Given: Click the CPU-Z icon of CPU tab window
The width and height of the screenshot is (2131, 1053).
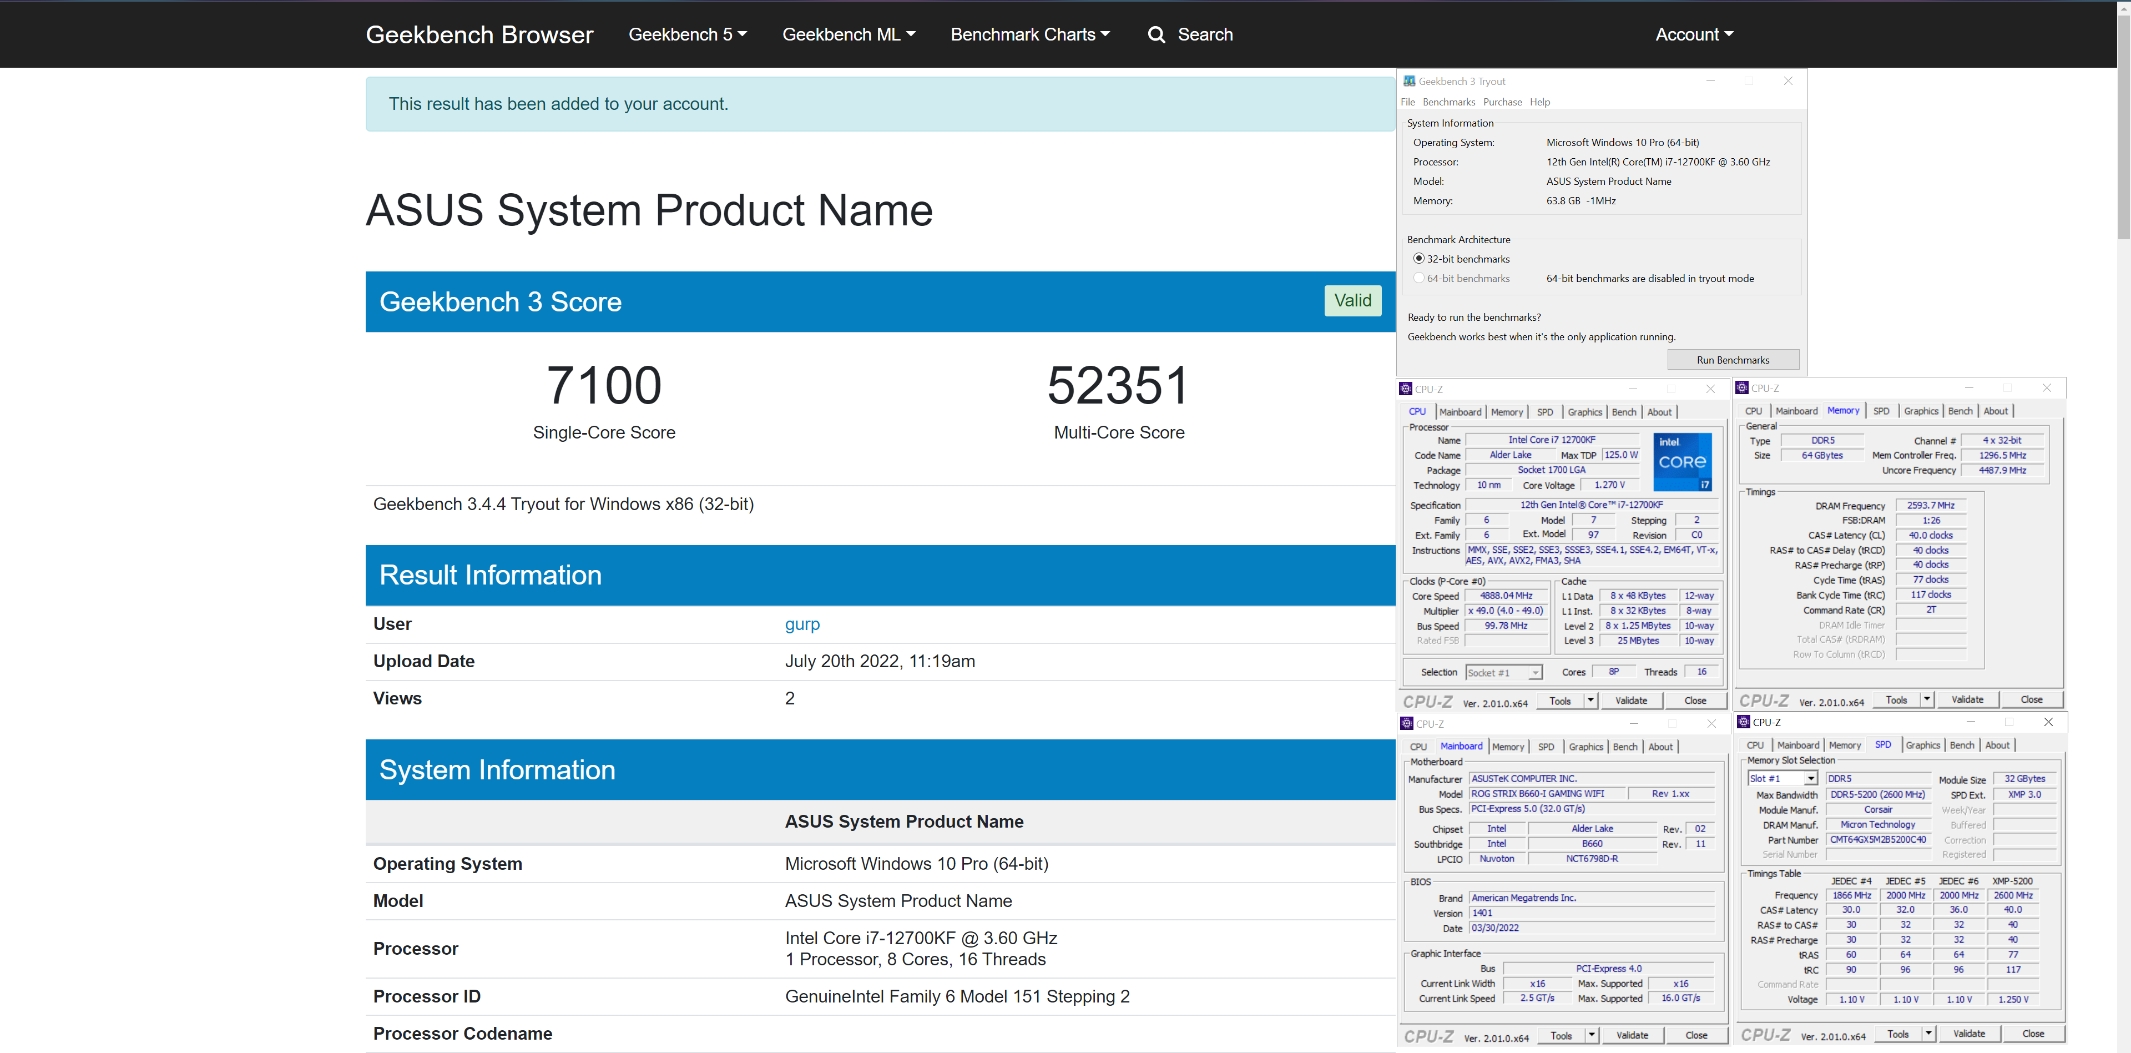Looking at the screenshot, I should click(x=1406, y=389).
